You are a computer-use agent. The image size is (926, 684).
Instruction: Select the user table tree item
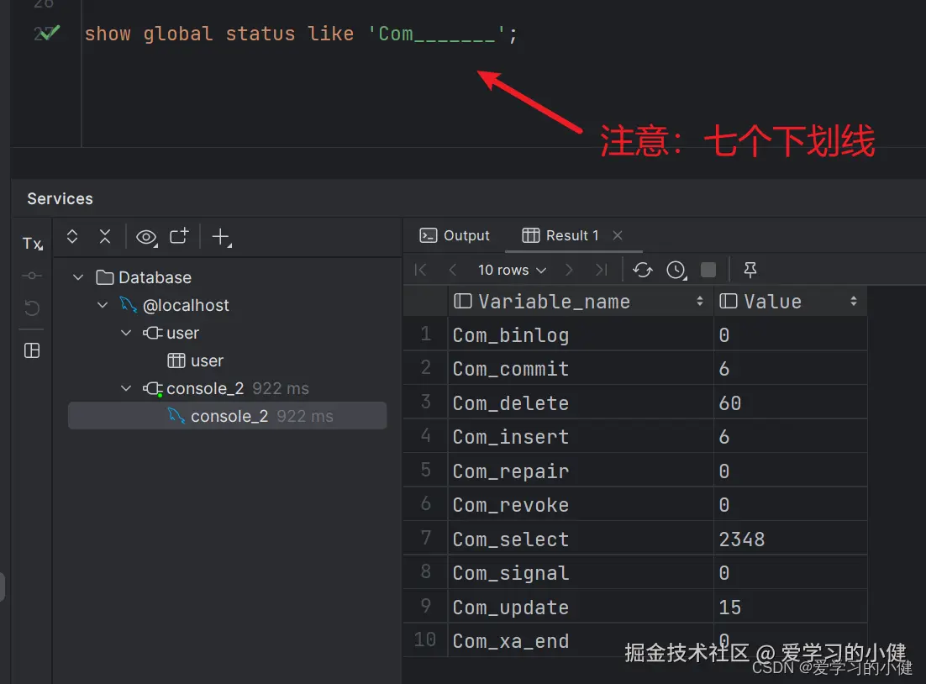(x=196, y=360)
